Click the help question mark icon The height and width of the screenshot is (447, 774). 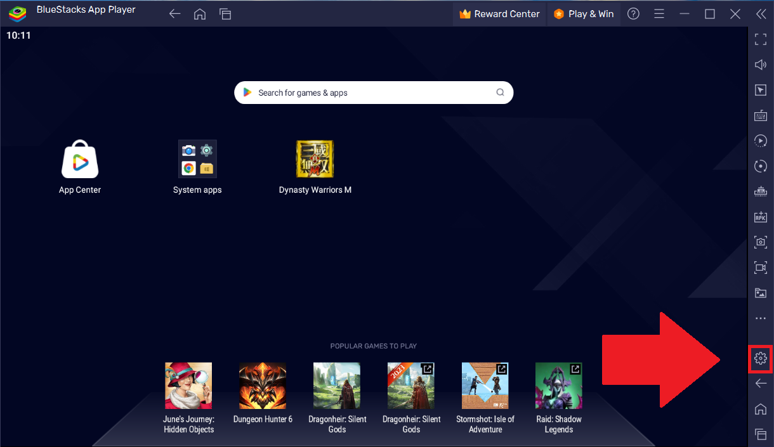(633, 14)
